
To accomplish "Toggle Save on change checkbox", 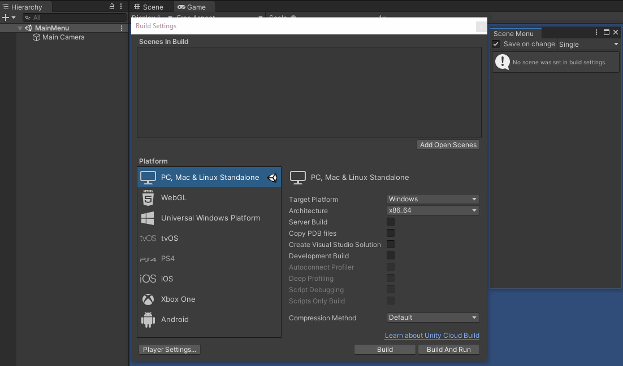I will pos(496,44).
